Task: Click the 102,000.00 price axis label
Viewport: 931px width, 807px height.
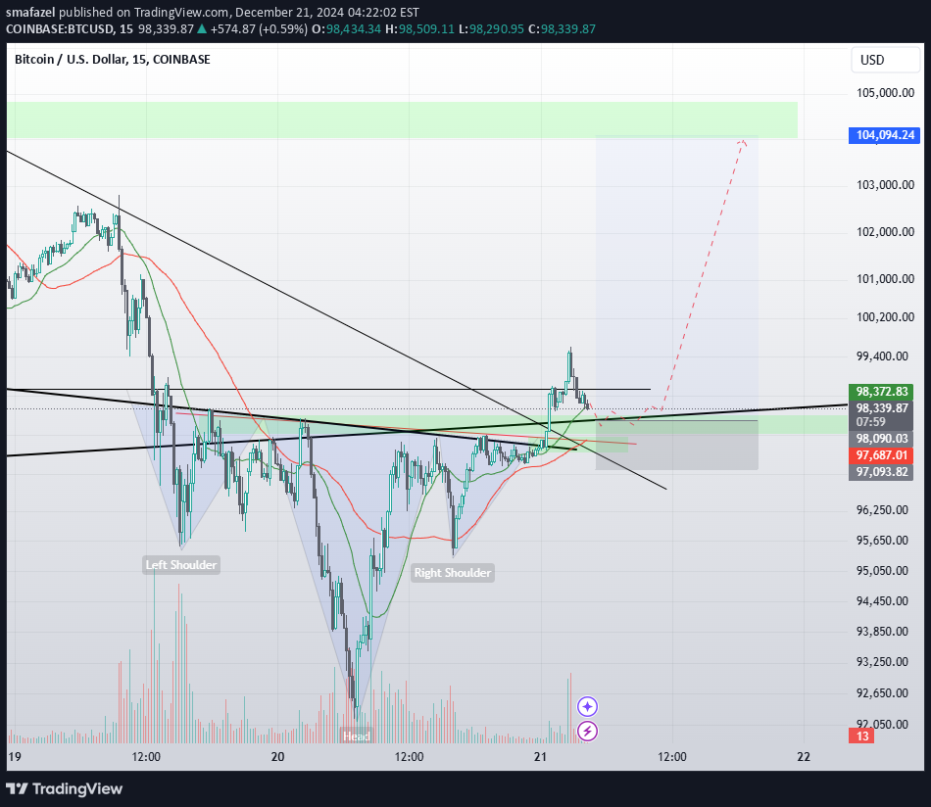Action: (885, 232)
